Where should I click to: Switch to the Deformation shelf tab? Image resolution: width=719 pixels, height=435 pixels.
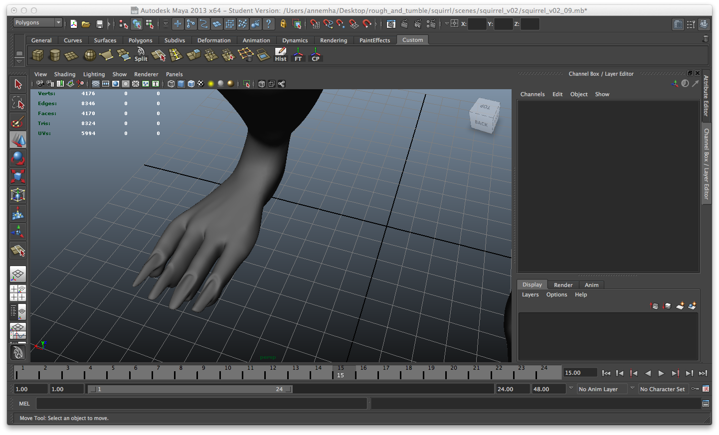point(214,40)
